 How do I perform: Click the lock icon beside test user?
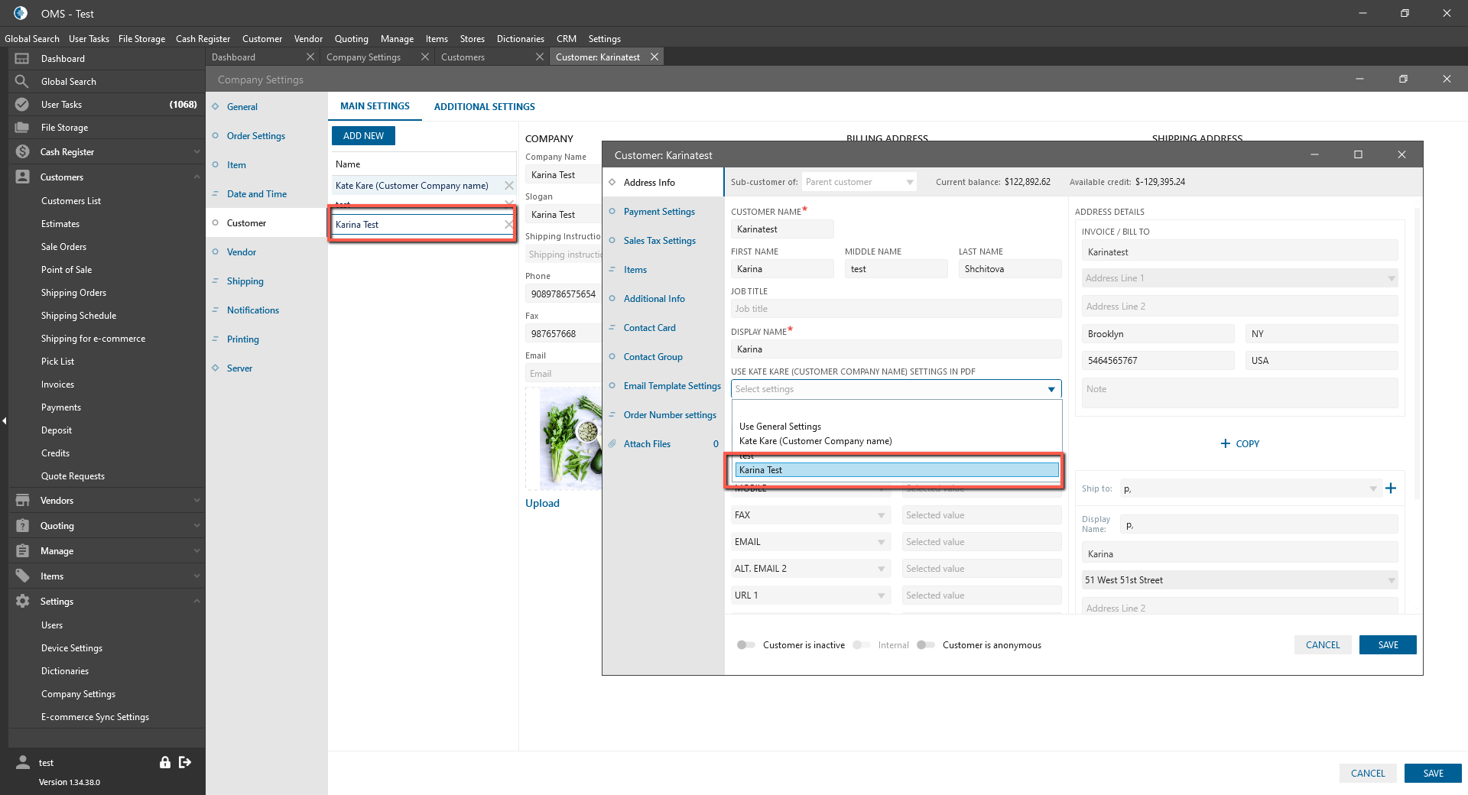(x=164, y=762)
